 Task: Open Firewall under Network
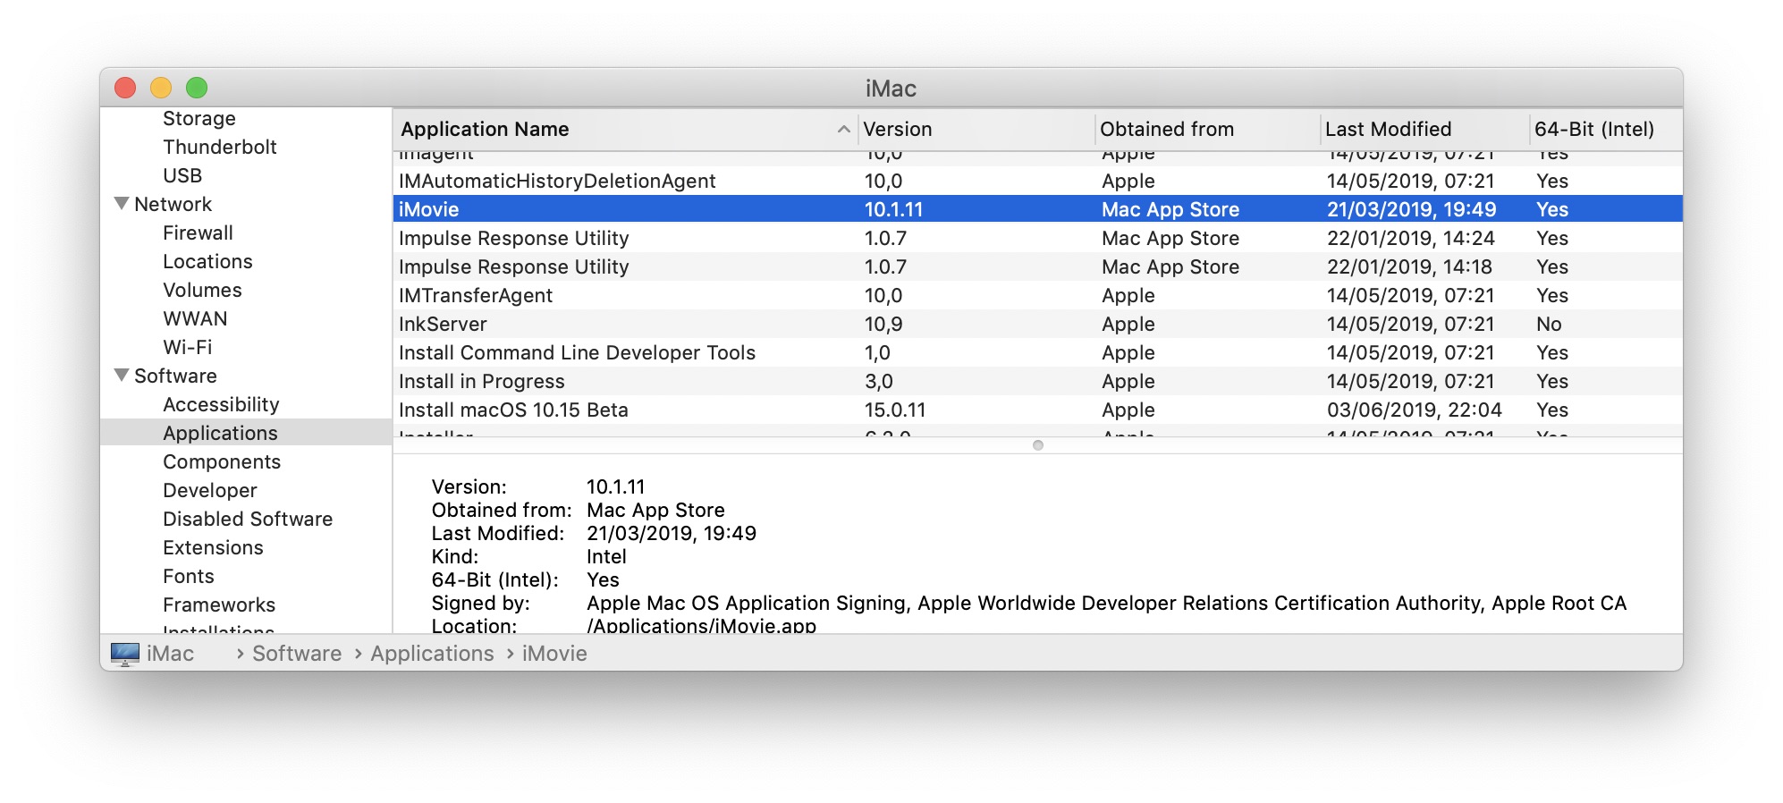pos(198,232)
